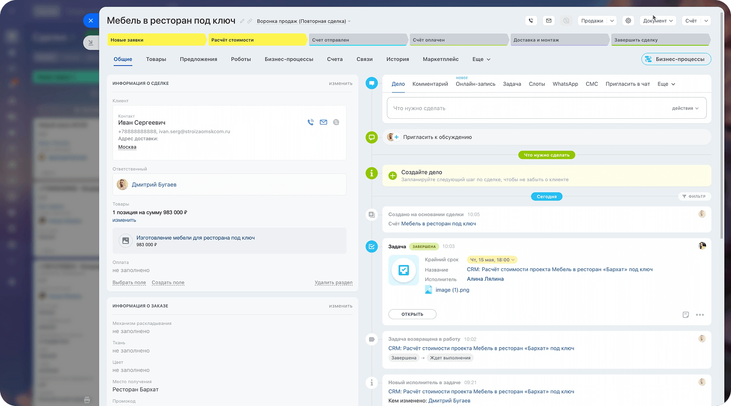Open settings via the gear icon

[x=628, y=20]
